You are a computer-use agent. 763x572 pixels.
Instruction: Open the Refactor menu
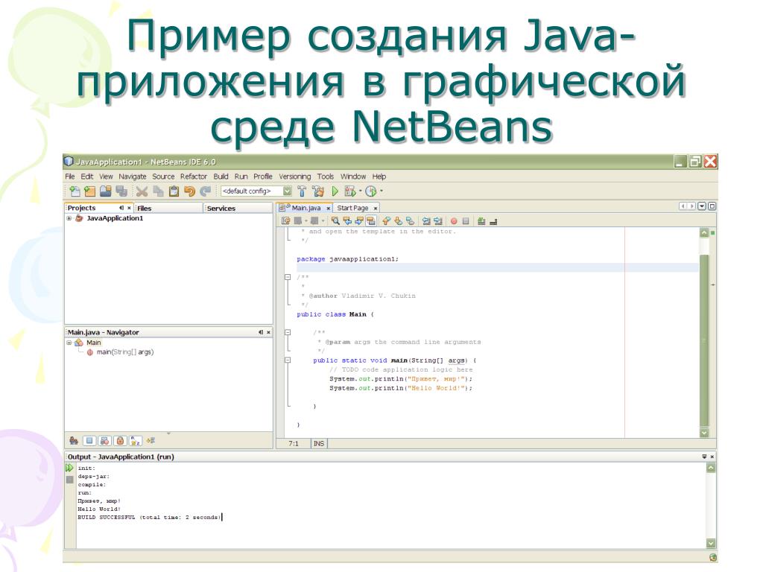pyautogui.click(x=194, y=177)
